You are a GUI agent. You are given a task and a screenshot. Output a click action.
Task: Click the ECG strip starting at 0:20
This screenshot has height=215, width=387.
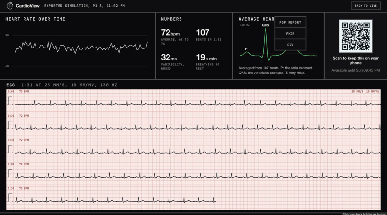click(x=198, y=127)
